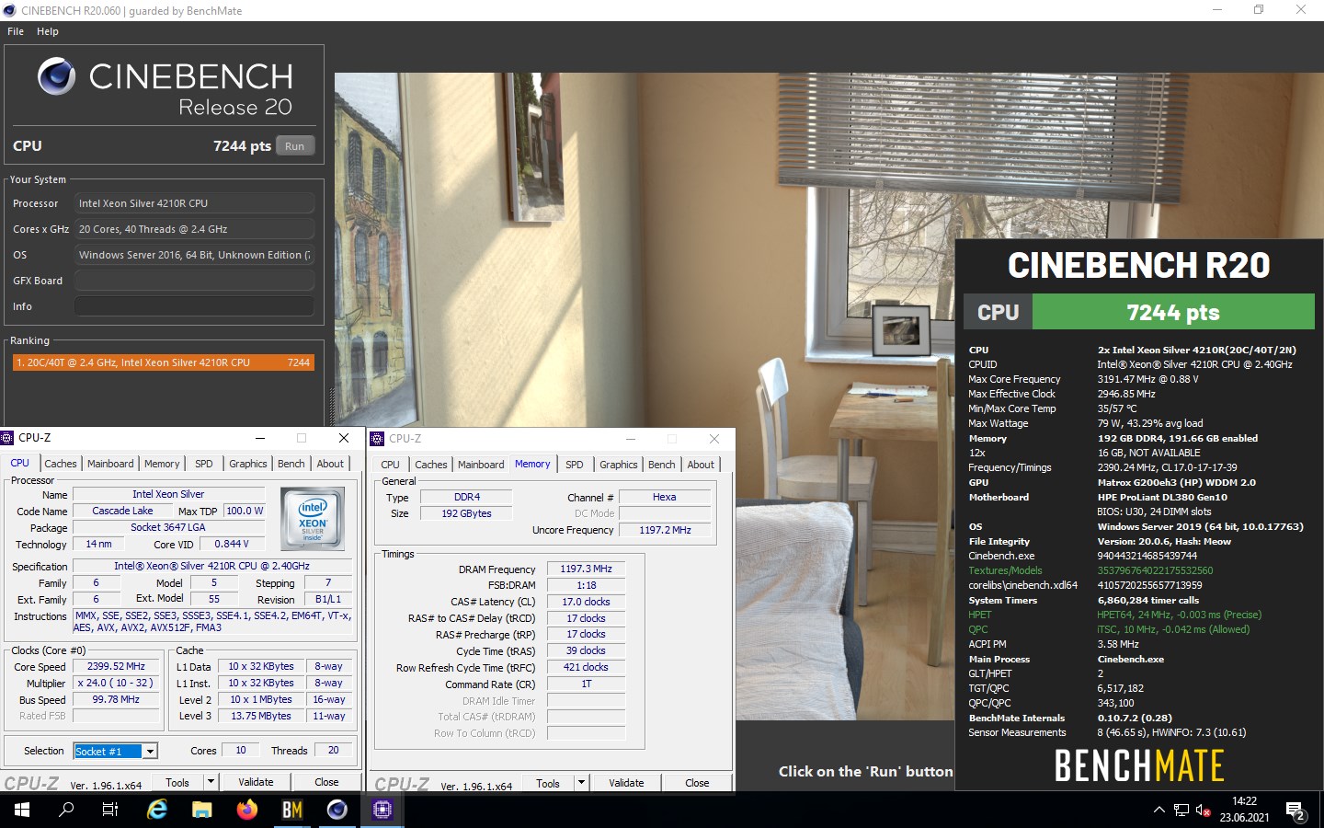Click the BENCHMATE logo

pos(1139,765)
